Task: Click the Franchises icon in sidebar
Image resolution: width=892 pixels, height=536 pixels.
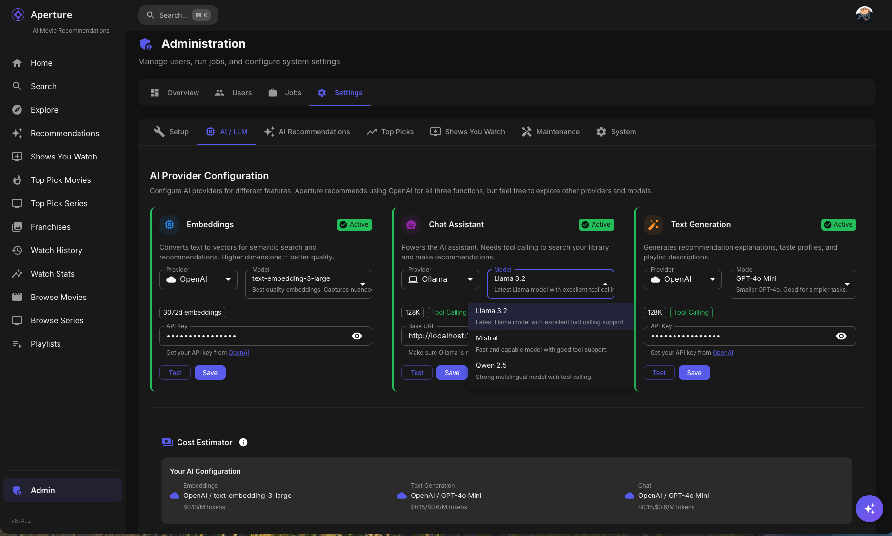Action: tap(17, 227)
